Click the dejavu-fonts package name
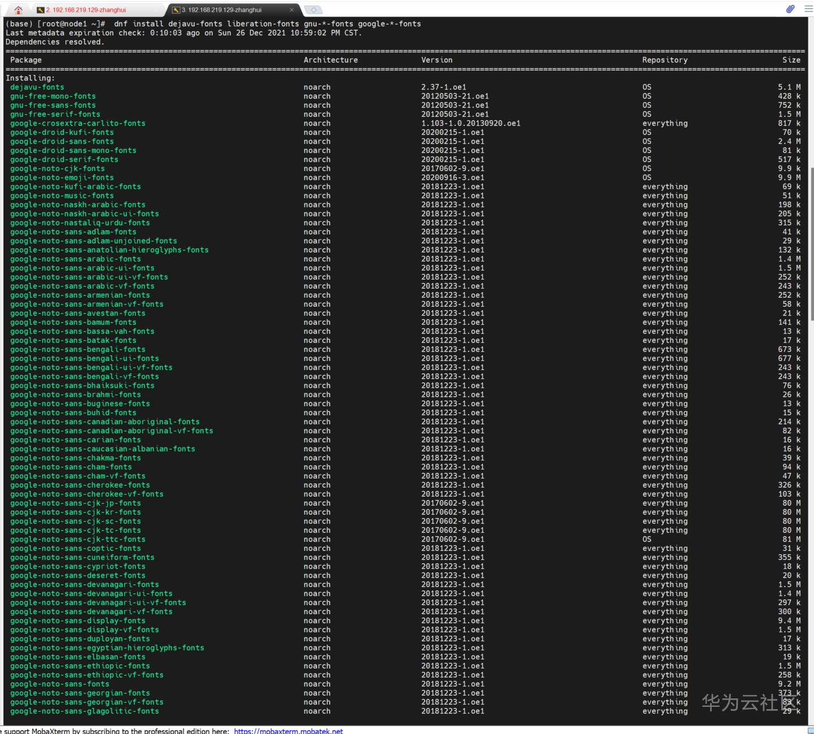 click(37, 87)
